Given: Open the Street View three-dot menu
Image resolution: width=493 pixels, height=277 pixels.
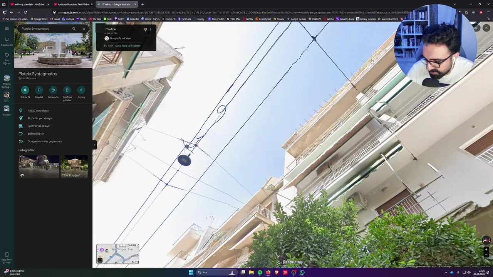Looking at the screenshot, I should (x=150, y=30).
